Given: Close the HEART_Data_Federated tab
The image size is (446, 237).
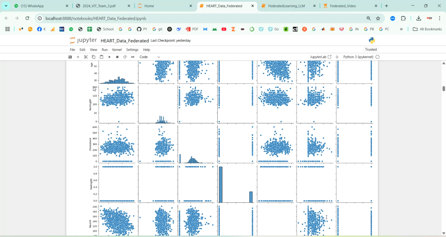Looking at the screenshot, I should click(252, 6).
